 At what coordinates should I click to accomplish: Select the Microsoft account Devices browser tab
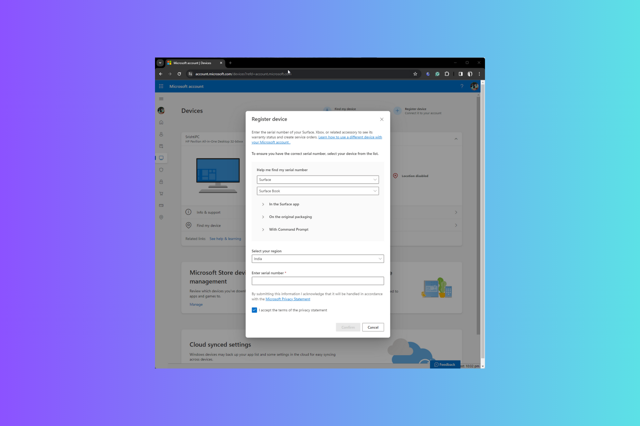pos(193,63)
